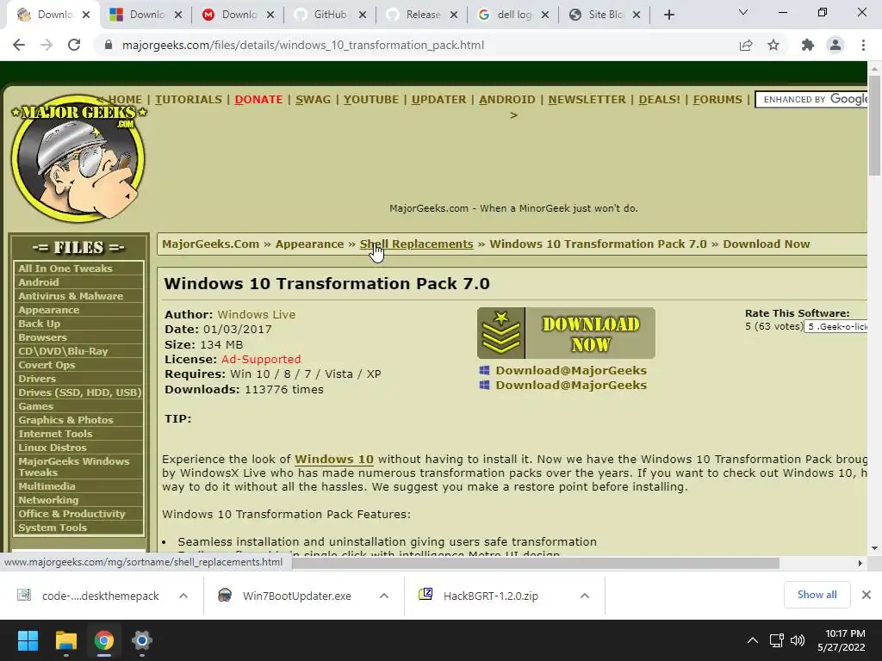Click the DOWNLOAD NOW button

point(566,333)
